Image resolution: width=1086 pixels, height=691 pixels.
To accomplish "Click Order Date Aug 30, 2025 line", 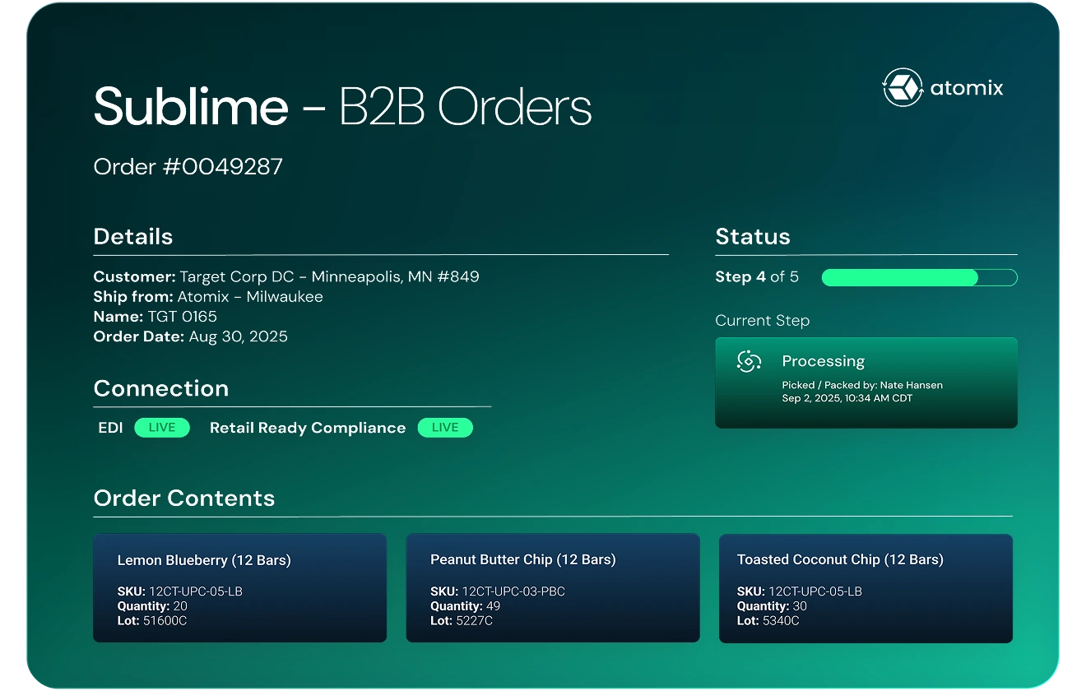I will pos(191,336).
